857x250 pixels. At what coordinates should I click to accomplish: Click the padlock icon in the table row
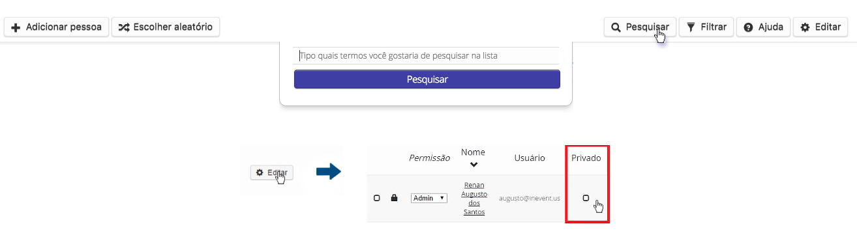[394, 198]
